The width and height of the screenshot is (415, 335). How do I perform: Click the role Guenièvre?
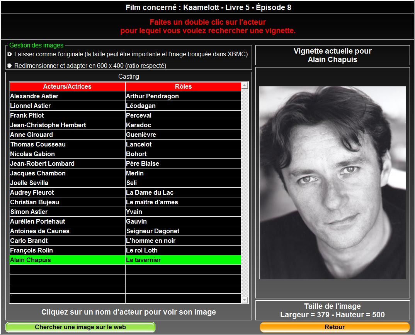tap(184, 135)
